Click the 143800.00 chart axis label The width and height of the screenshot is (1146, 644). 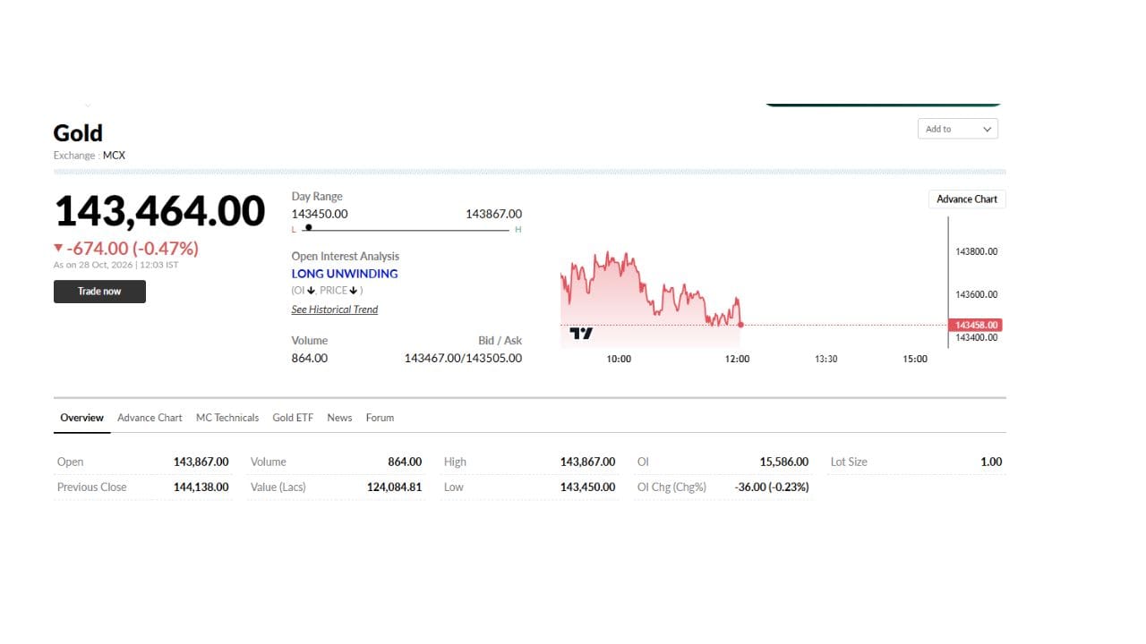(977, 251)
